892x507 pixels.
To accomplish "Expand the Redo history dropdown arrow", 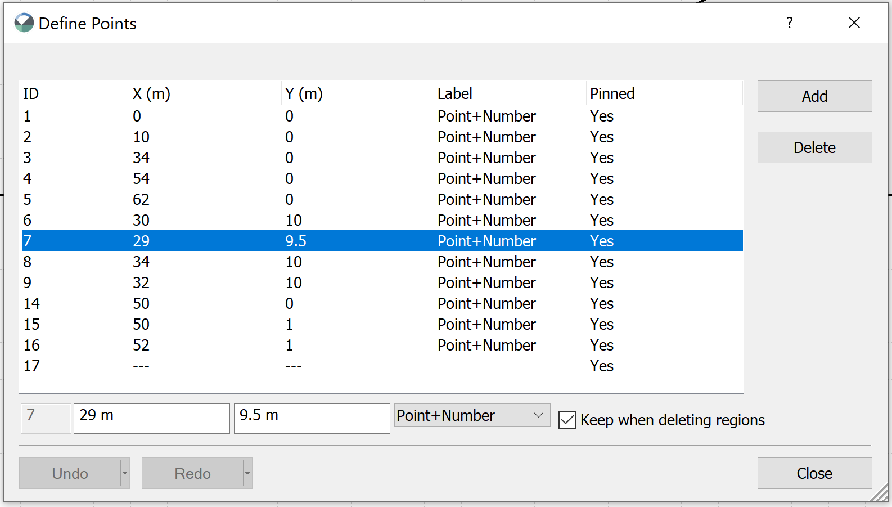I will pyautogui.click(x=247, y=473).
